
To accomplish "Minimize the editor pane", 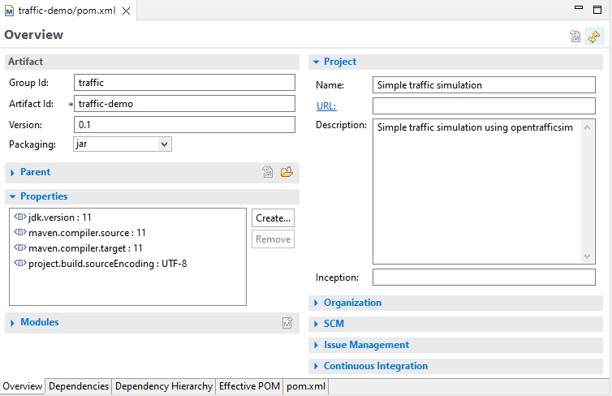I will 579,8.
